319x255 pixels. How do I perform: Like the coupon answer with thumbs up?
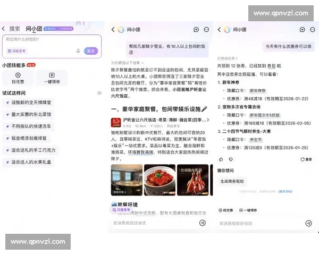tap(221, 159)
